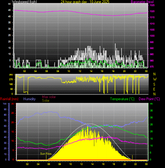Viewport: 165px width, 168px height.
Task: Click barometer value 975 on right axis
Action: click(152, 67)
